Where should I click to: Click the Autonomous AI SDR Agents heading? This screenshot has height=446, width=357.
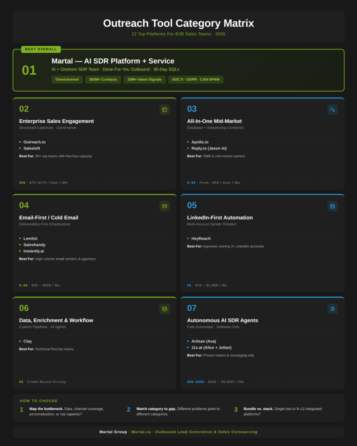tap(223, 320)
